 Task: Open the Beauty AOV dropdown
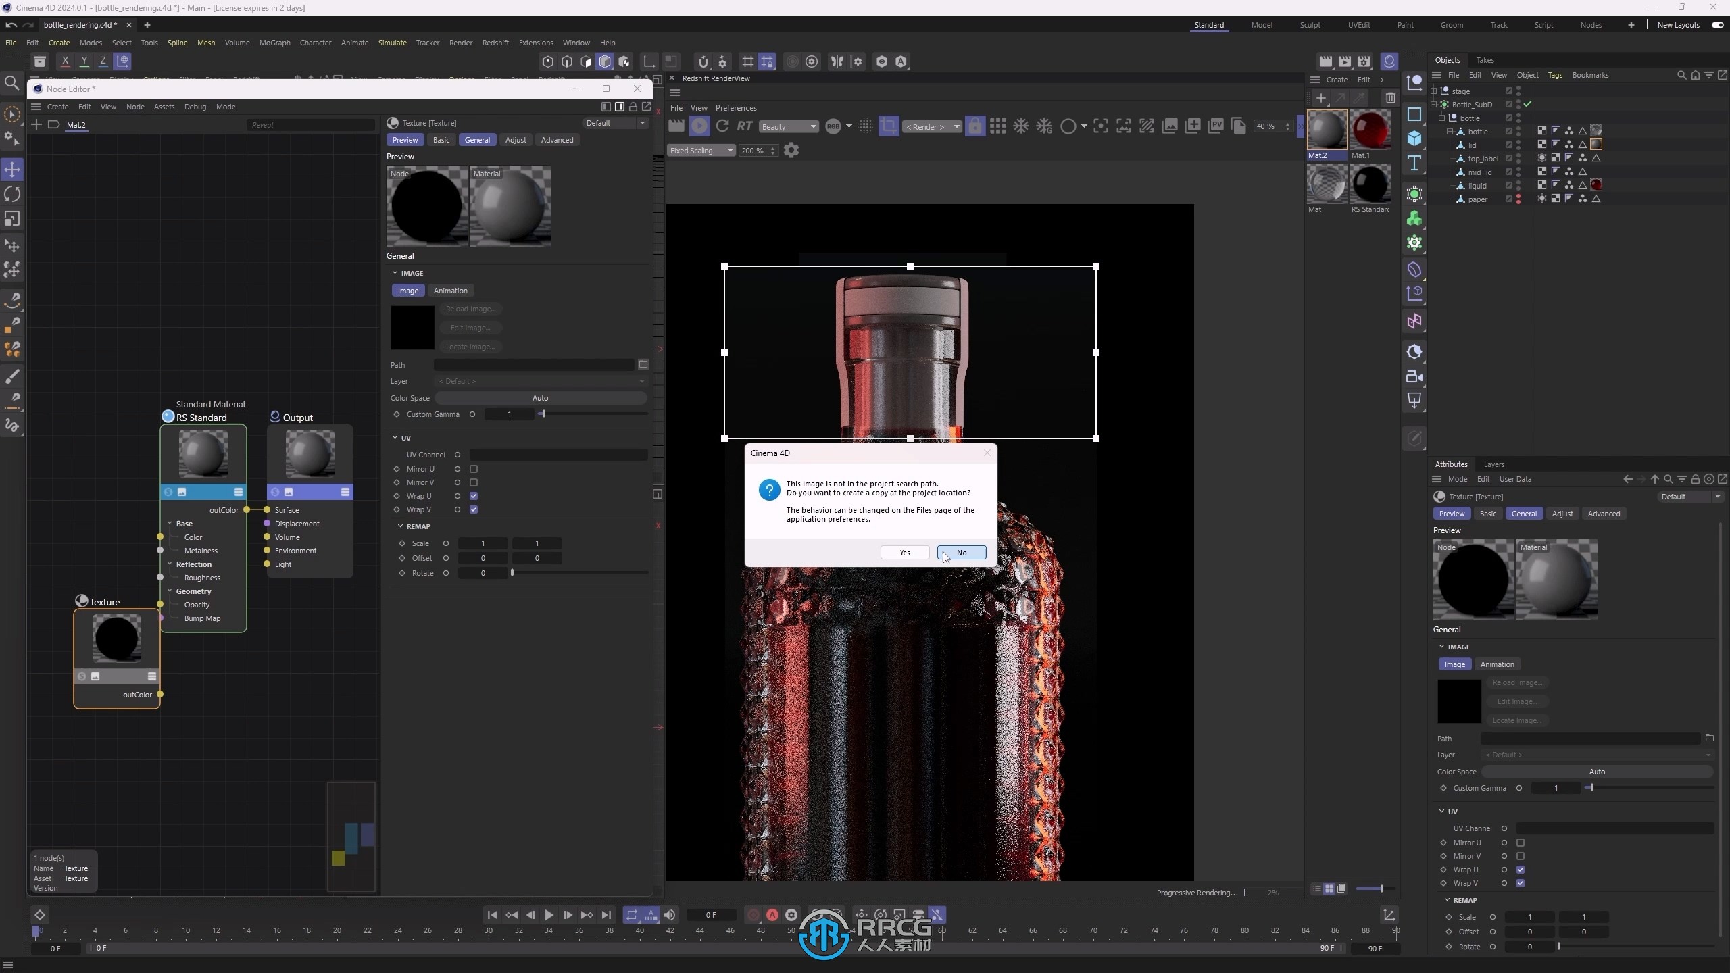(x=789, y=126)
